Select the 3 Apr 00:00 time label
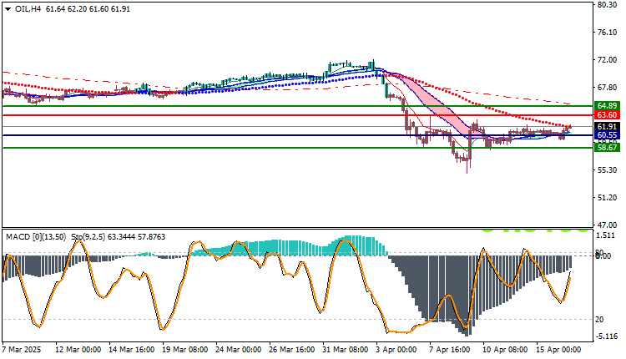The width and height of the screenshot is (626, 359). pyautogui.click(x=396, y=350)
